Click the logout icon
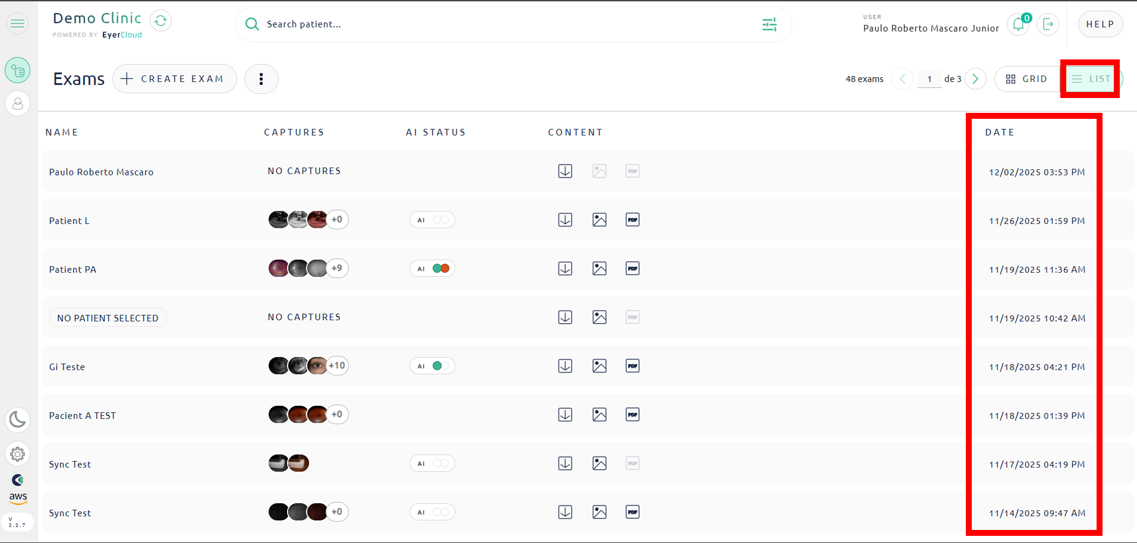The height and width of the screenshot is (543, 1137). pyautogui.click(x=1048, y=24)
